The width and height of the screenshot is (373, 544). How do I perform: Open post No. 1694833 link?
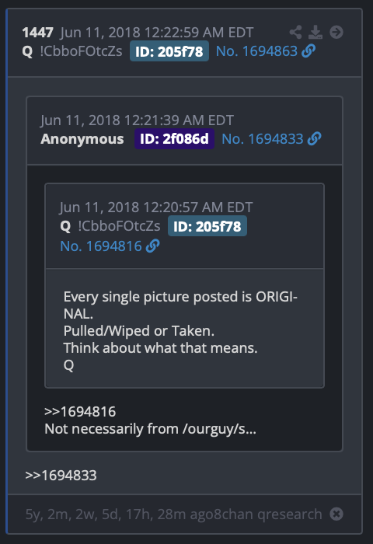pyautogui.click(x=263, y=139)
